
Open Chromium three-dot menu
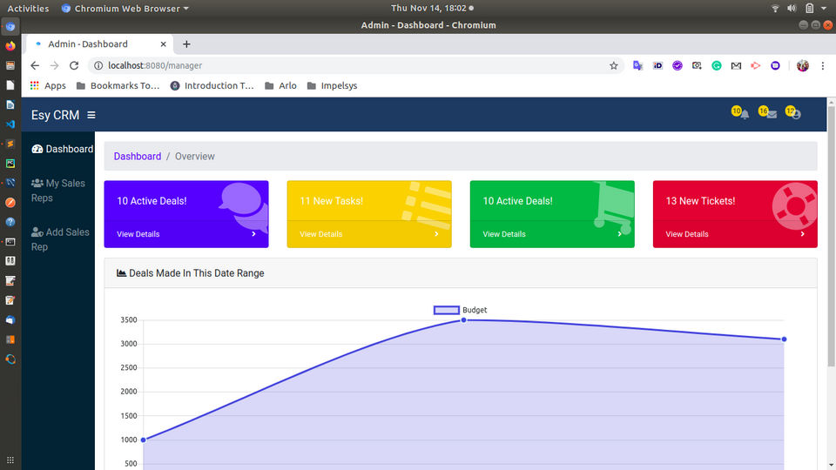pyautogui.click(x=823, y=65)
